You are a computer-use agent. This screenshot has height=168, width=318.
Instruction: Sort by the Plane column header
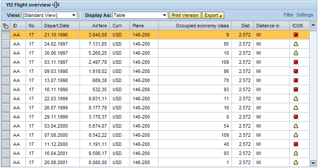tap(144, 26)
